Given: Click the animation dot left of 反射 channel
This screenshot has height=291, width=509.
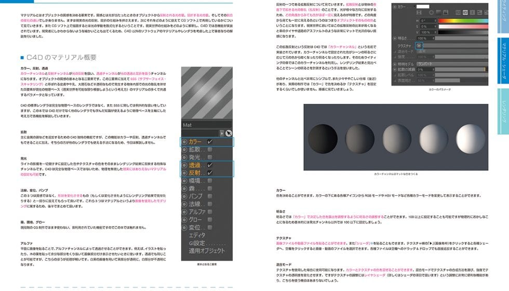Looking at the screenshot, I should [184, 173].
